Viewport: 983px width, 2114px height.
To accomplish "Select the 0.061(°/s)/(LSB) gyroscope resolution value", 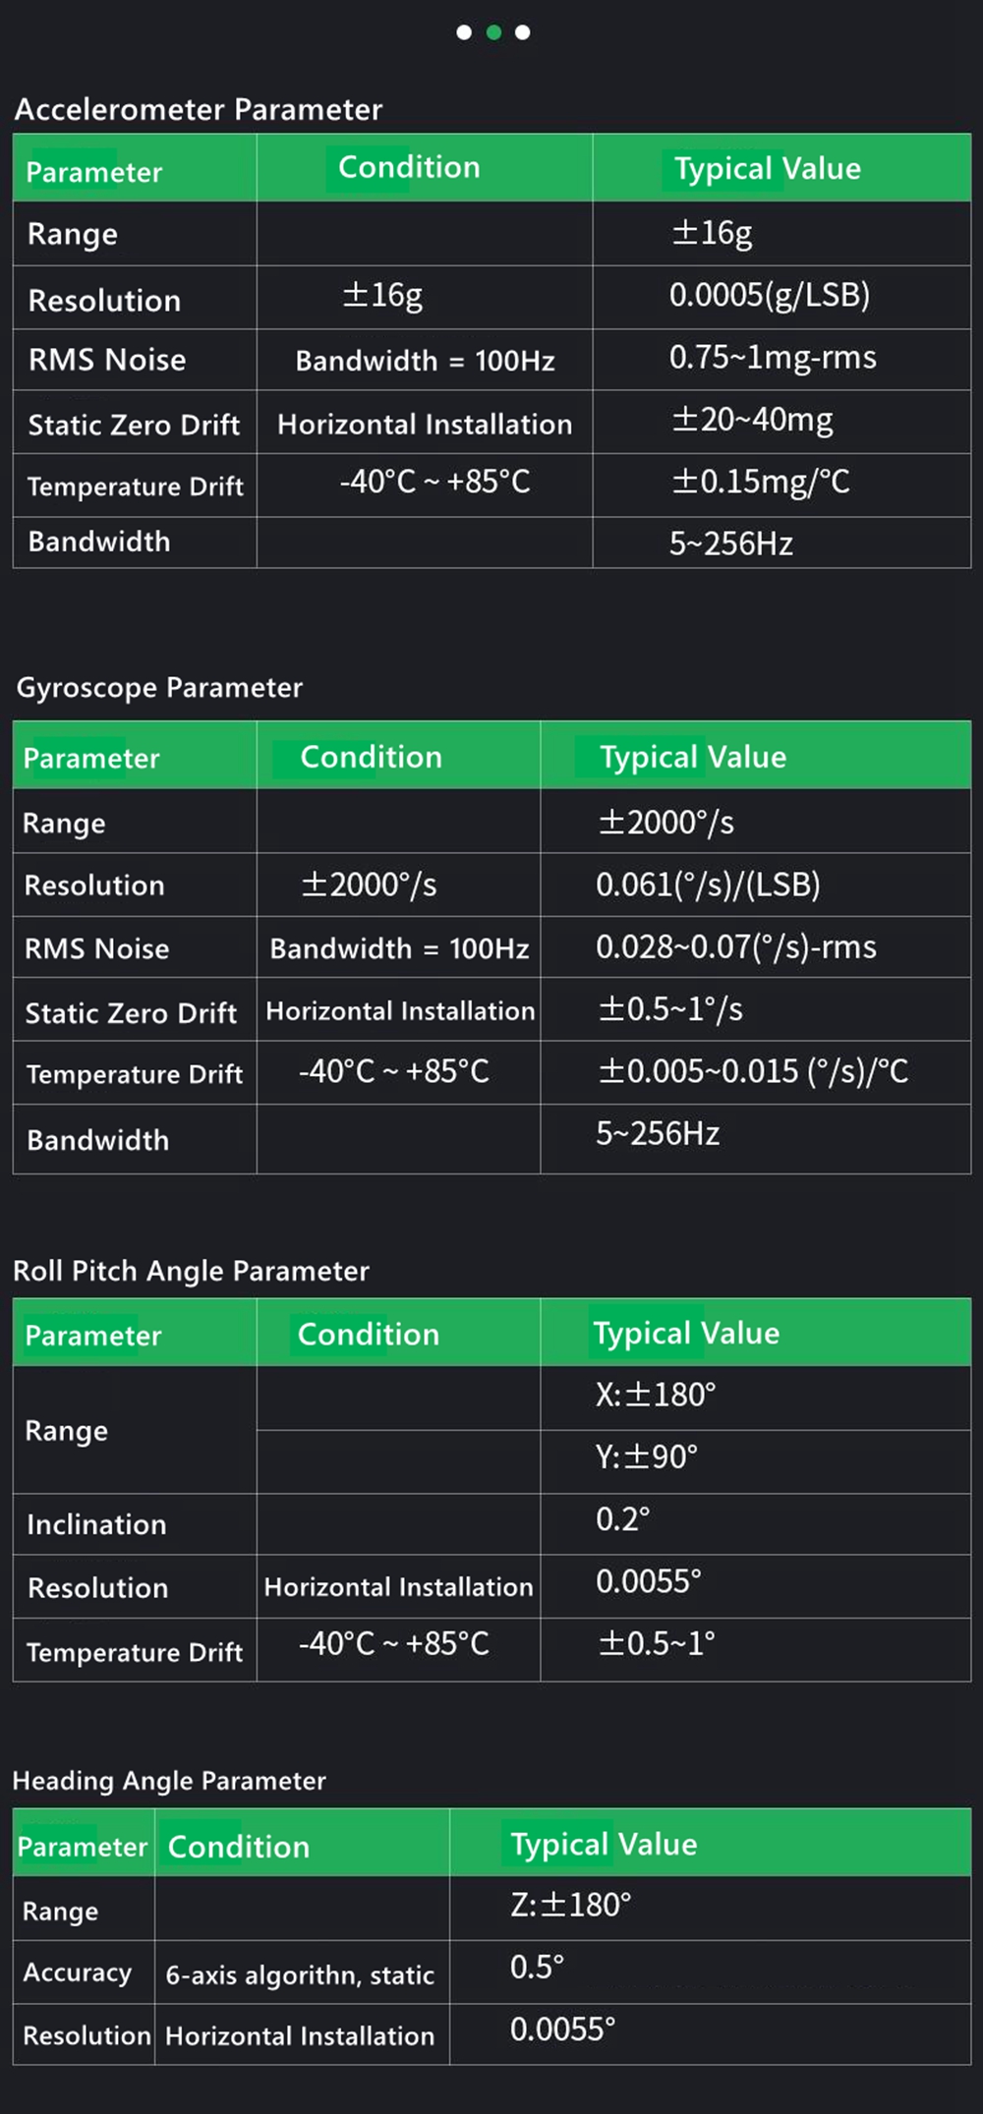I will [x=708, y=885].
